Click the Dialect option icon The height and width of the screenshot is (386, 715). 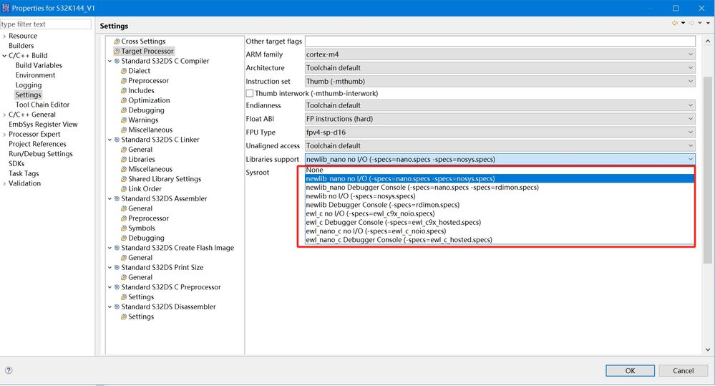pos(124,71)
